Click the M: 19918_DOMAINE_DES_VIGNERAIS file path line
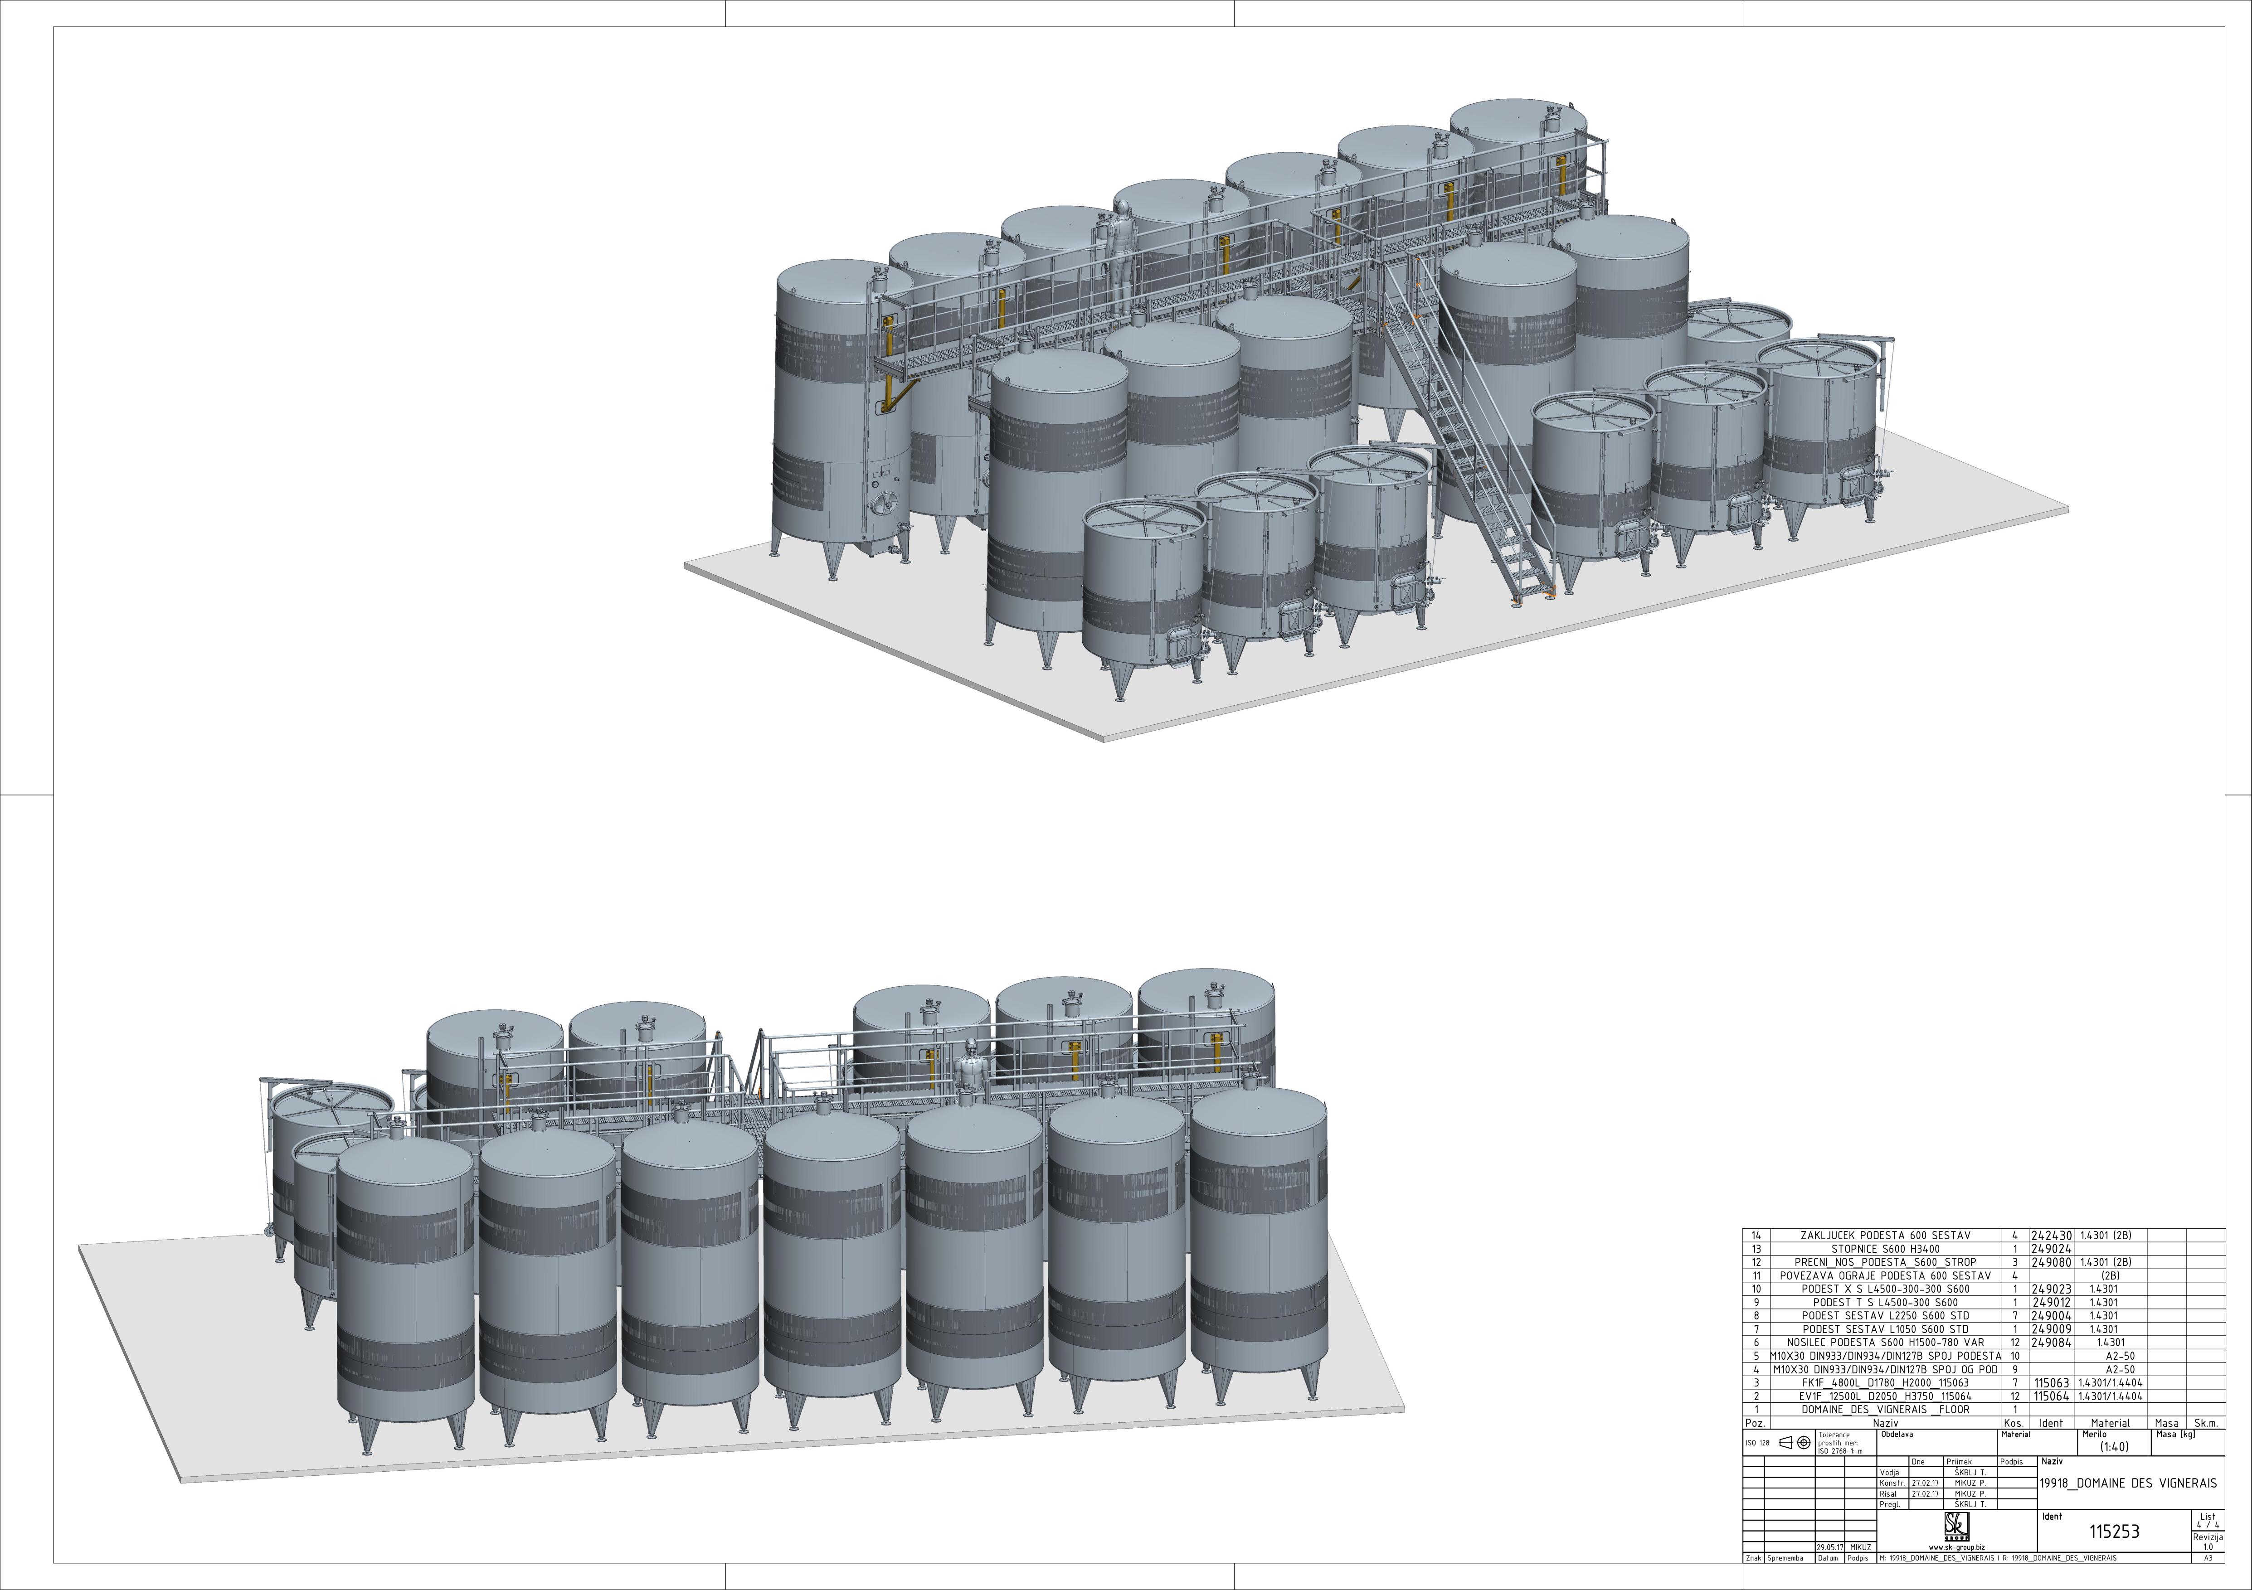The height and width of the screenshot is (1590, 2252). point(1998,1558)
